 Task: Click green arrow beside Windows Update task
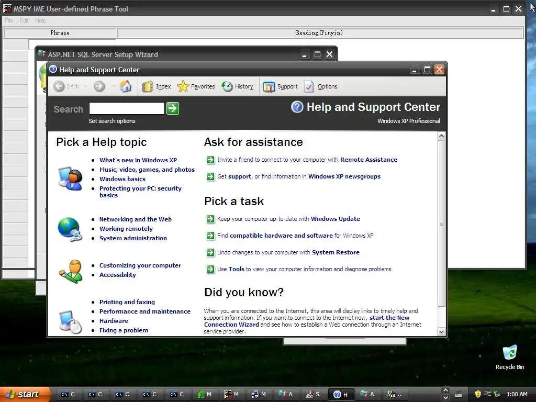click(210, 219)
